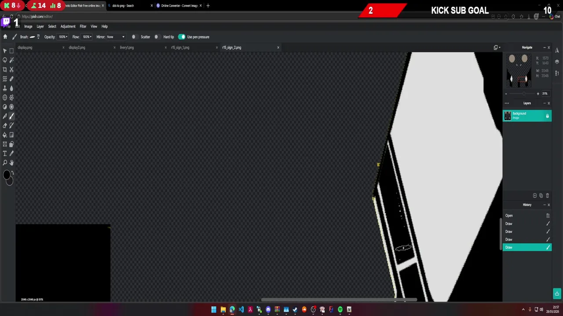Unlock the Background layer lock
Image resolution: width=563 pixels, height=316 pixels.
(x=547, y=116)
